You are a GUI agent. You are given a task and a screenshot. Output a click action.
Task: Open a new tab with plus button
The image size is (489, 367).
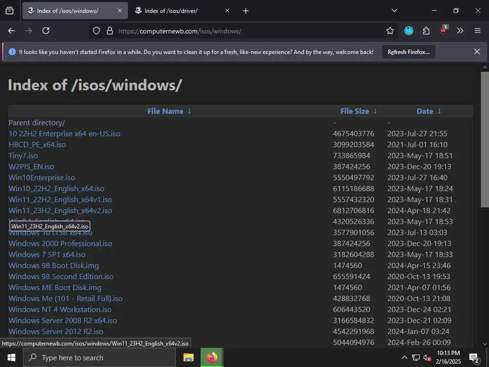(246, 11)
